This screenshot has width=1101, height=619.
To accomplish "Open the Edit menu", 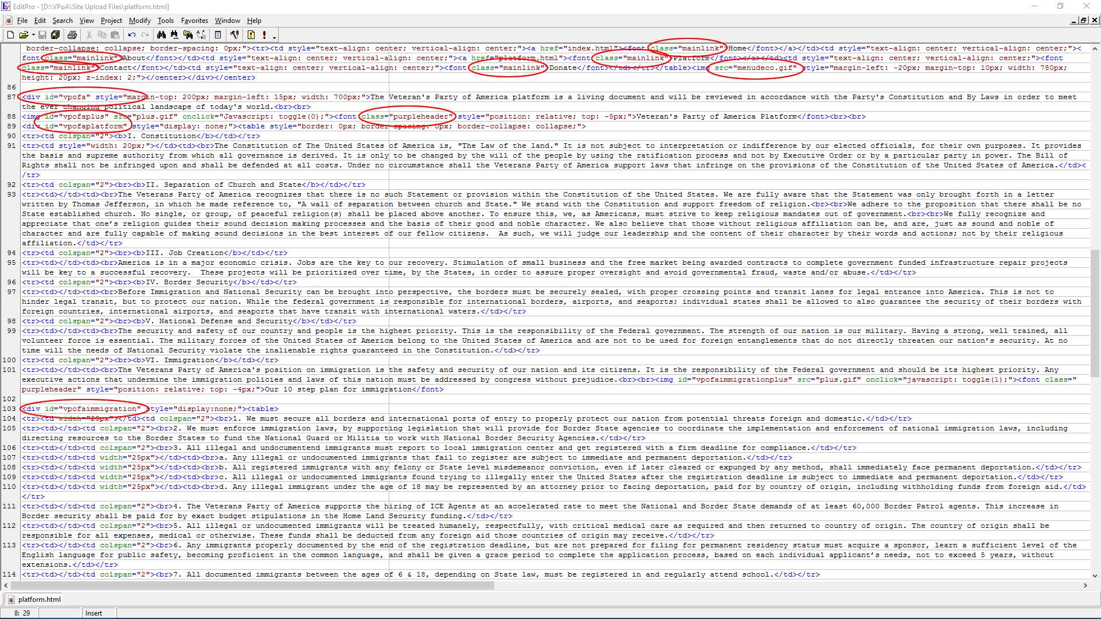I will 40,21.
